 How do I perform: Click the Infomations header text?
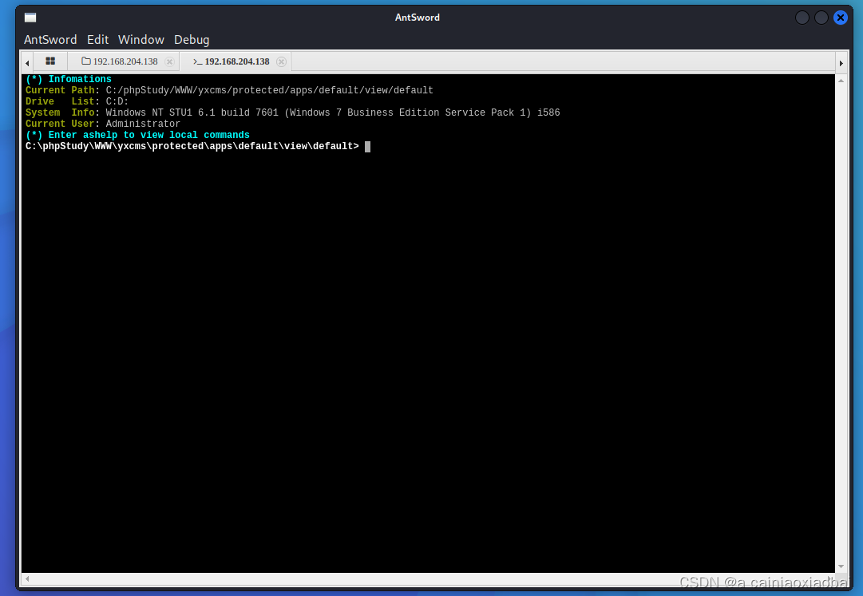pyautogui.click(x=68, y=79)
